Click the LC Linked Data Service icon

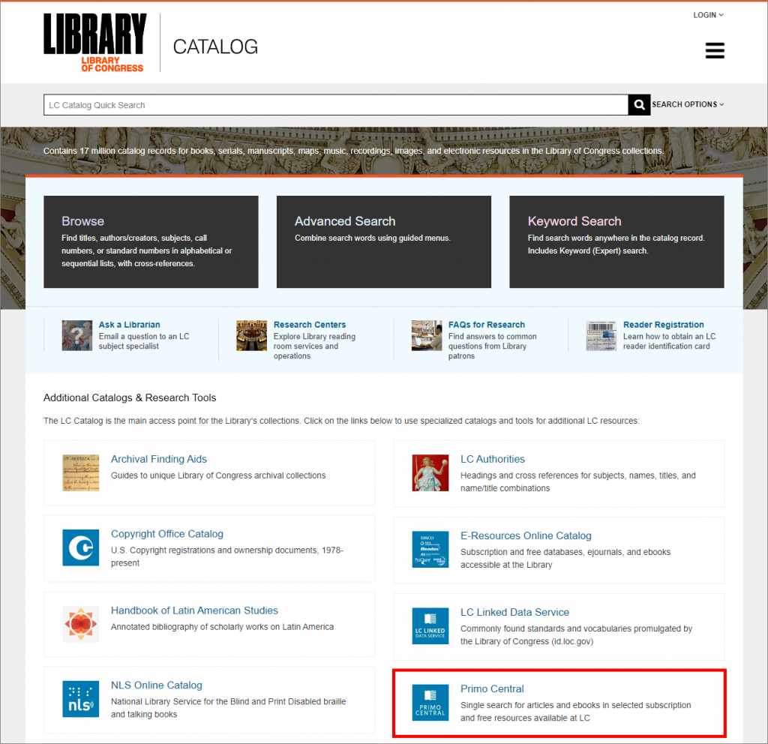click(x=430, y=626)
